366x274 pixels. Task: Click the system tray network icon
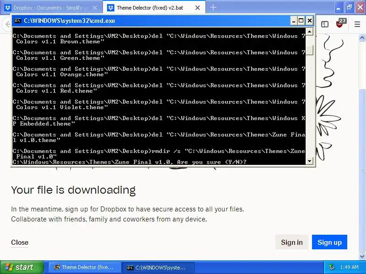coord(332,267)
